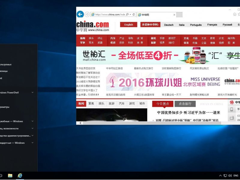Select the 城市 section tab

(142, 103)
